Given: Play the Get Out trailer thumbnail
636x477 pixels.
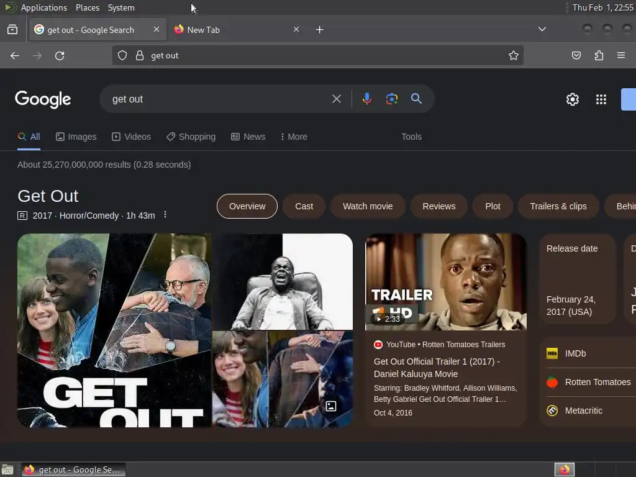Looking at the screenshot, I should coord(446,282).
